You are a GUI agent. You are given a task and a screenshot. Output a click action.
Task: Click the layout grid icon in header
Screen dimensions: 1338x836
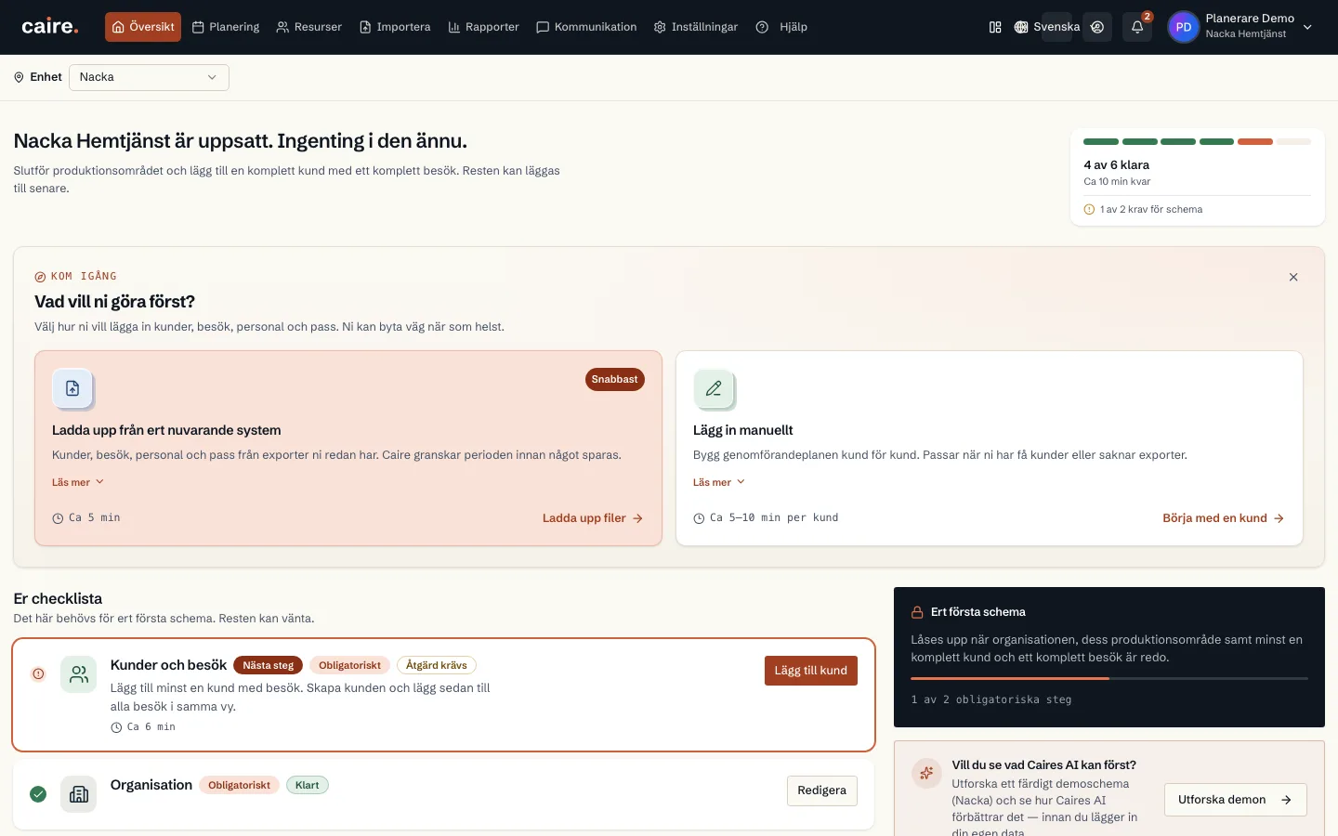995,27
